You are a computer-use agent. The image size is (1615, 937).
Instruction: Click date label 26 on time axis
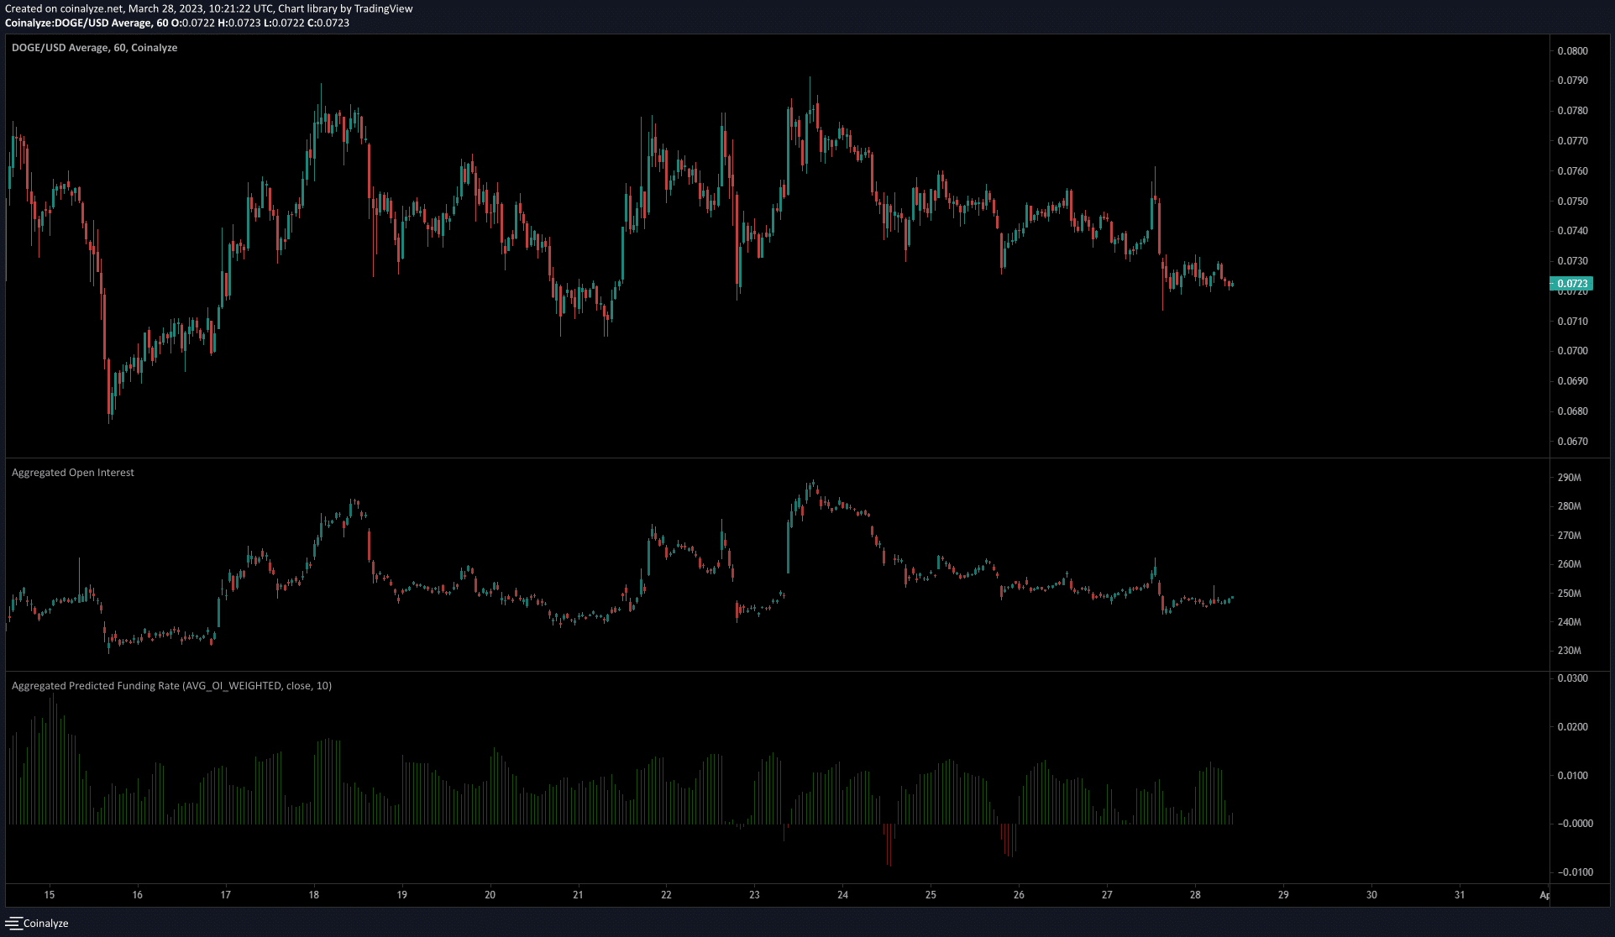coord(1019,895)
